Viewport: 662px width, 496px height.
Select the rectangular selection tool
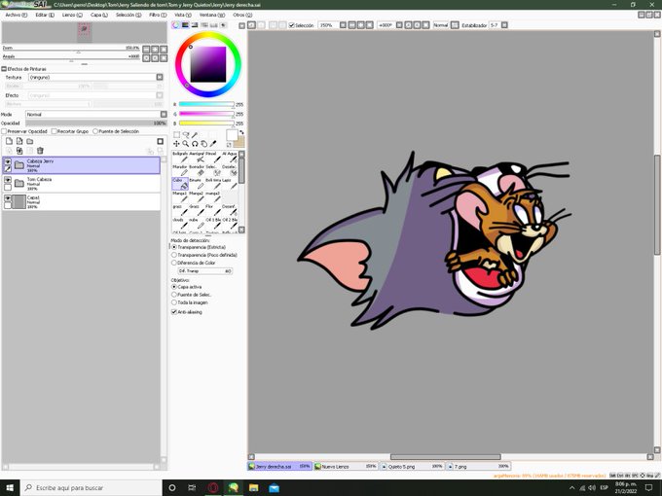tap(177, 134)
